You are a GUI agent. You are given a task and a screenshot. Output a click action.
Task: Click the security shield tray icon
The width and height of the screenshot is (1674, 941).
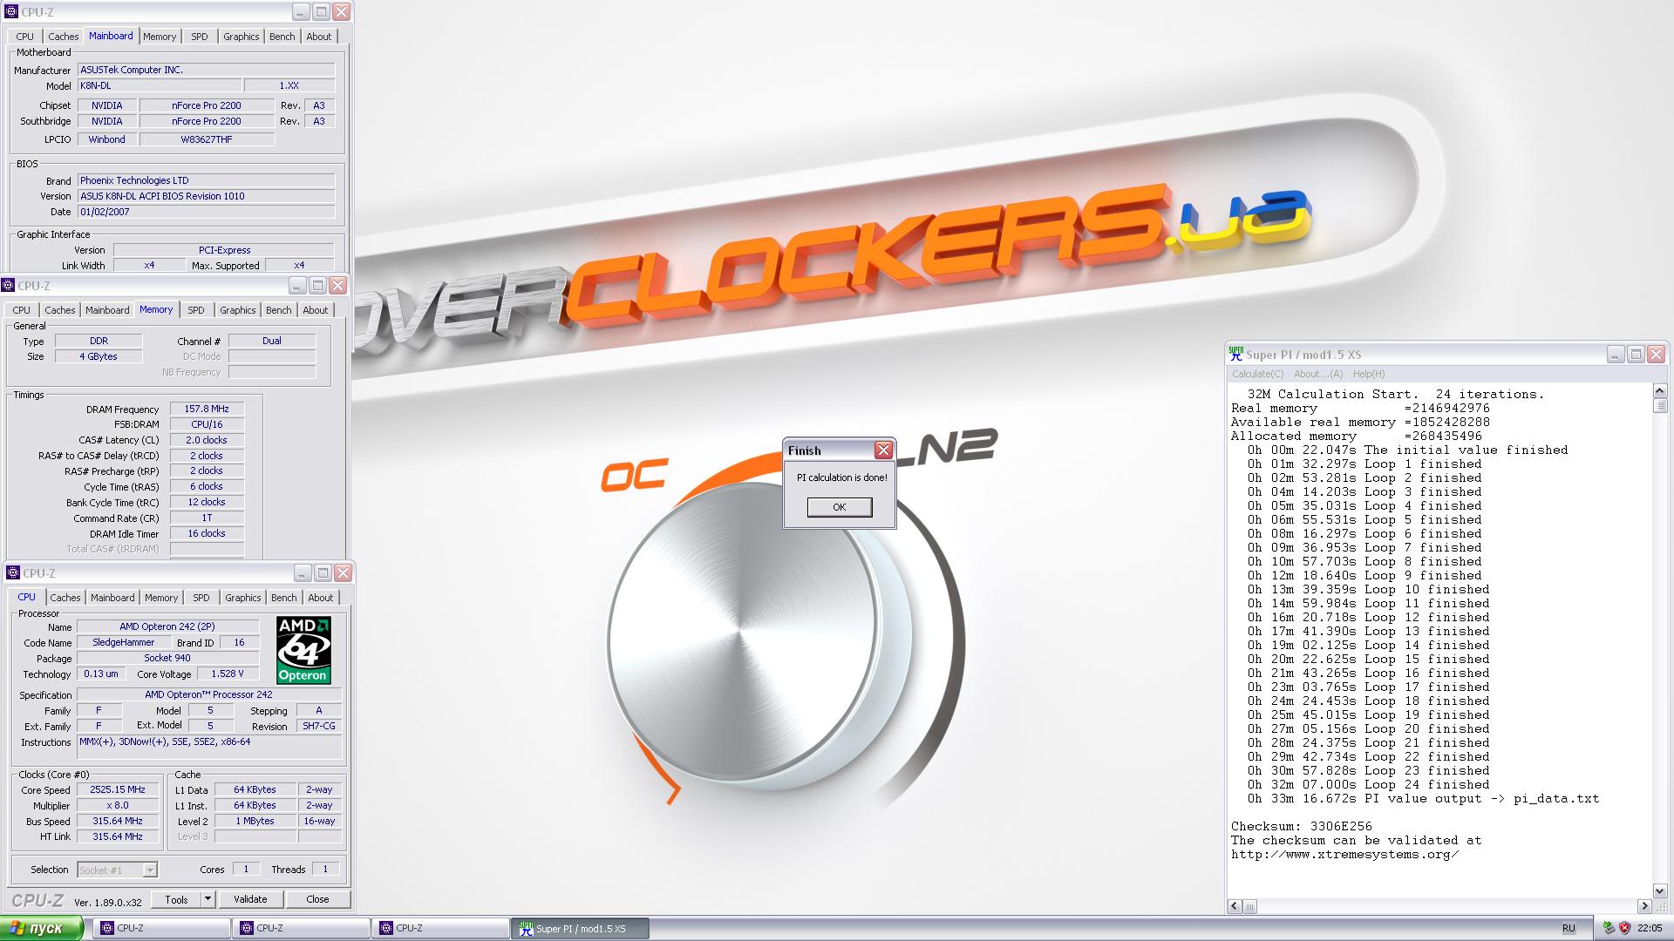[1624, 928]
